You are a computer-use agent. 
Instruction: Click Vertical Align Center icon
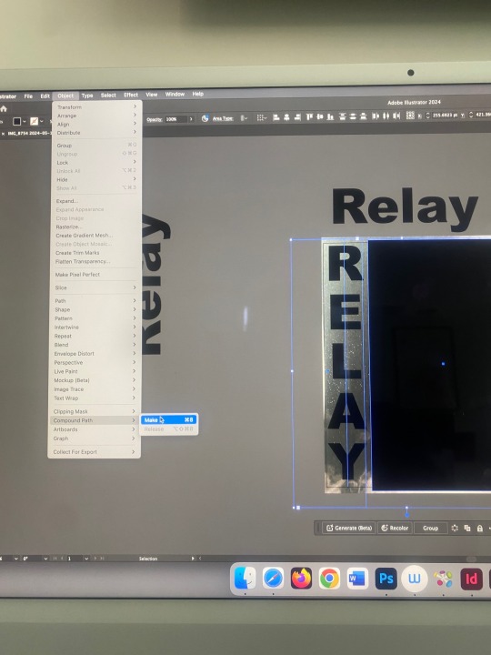click(320, 116)
